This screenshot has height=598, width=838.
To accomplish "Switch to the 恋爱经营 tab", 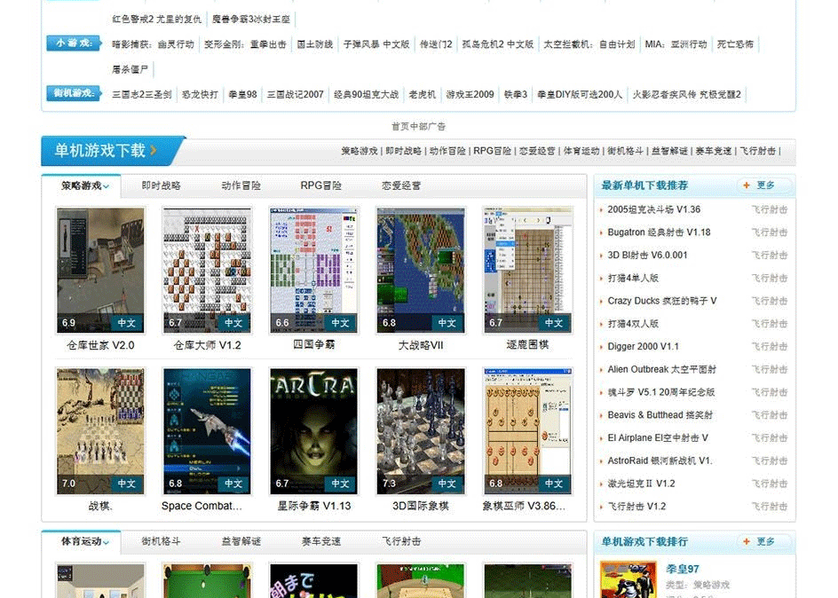I will (401, 185).
